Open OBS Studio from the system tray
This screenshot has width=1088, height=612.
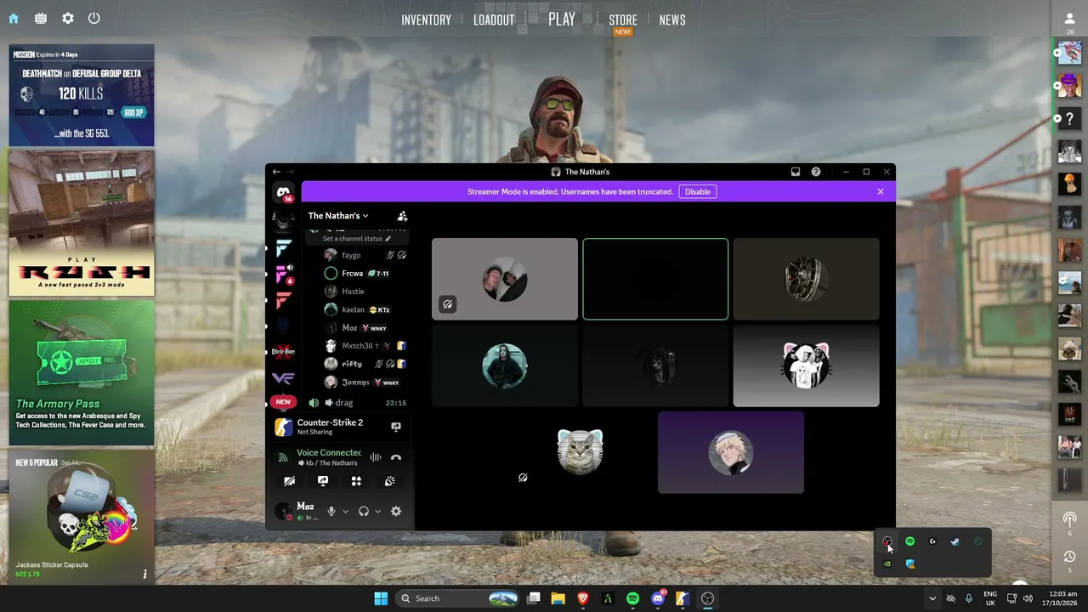pyautogui.click(x=887, y=541)
